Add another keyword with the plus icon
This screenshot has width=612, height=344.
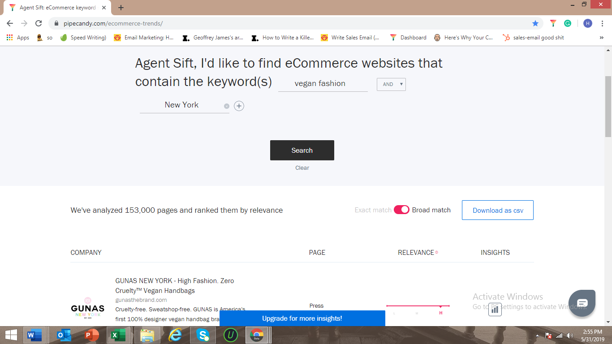coord(239,106)
